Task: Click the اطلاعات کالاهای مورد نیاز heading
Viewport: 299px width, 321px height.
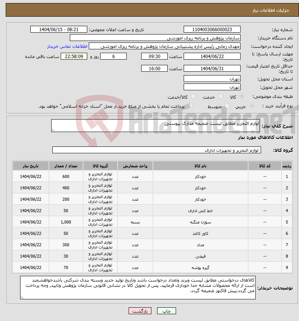Action: (265, 137)
